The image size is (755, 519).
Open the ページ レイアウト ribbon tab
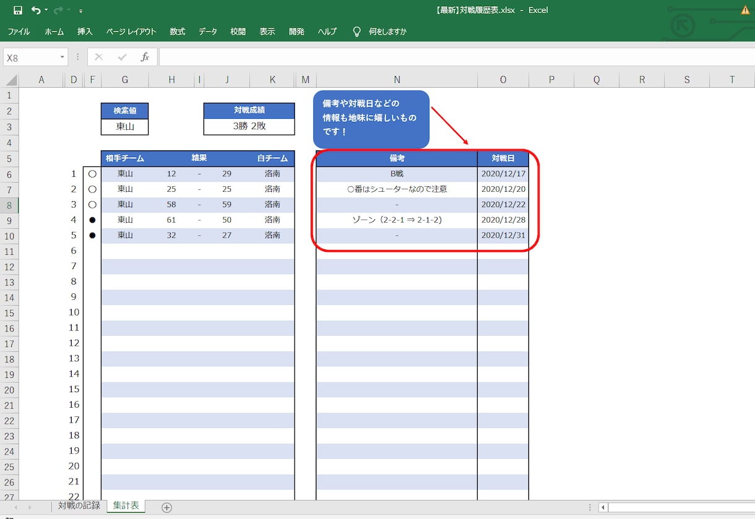click(131, 32)
